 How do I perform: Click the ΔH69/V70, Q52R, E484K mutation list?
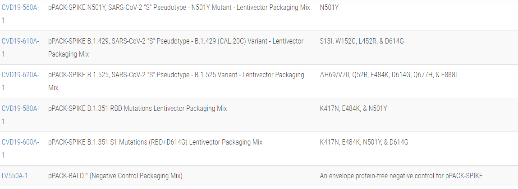coord(389,75)
